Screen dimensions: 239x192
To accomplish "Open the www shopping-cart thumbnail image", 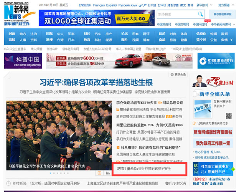I will pos(203,109).
